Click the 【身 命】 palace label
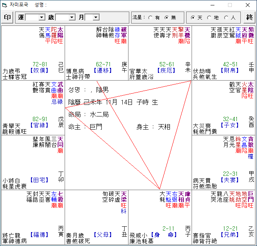Image resolution: width=257 pixels, height=246 pixels. pyautogui.click(x=164, y=235)
